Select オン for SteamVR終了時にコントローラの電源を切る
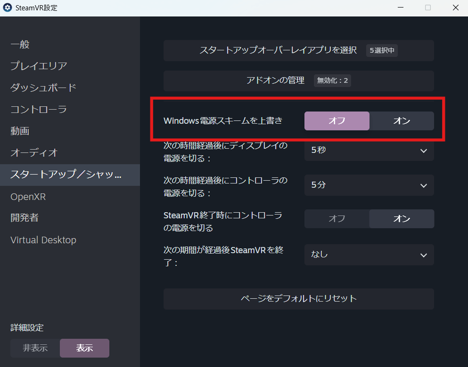This screenshot has width=468, height=367. pyautogui.click(x=401, y=219)
